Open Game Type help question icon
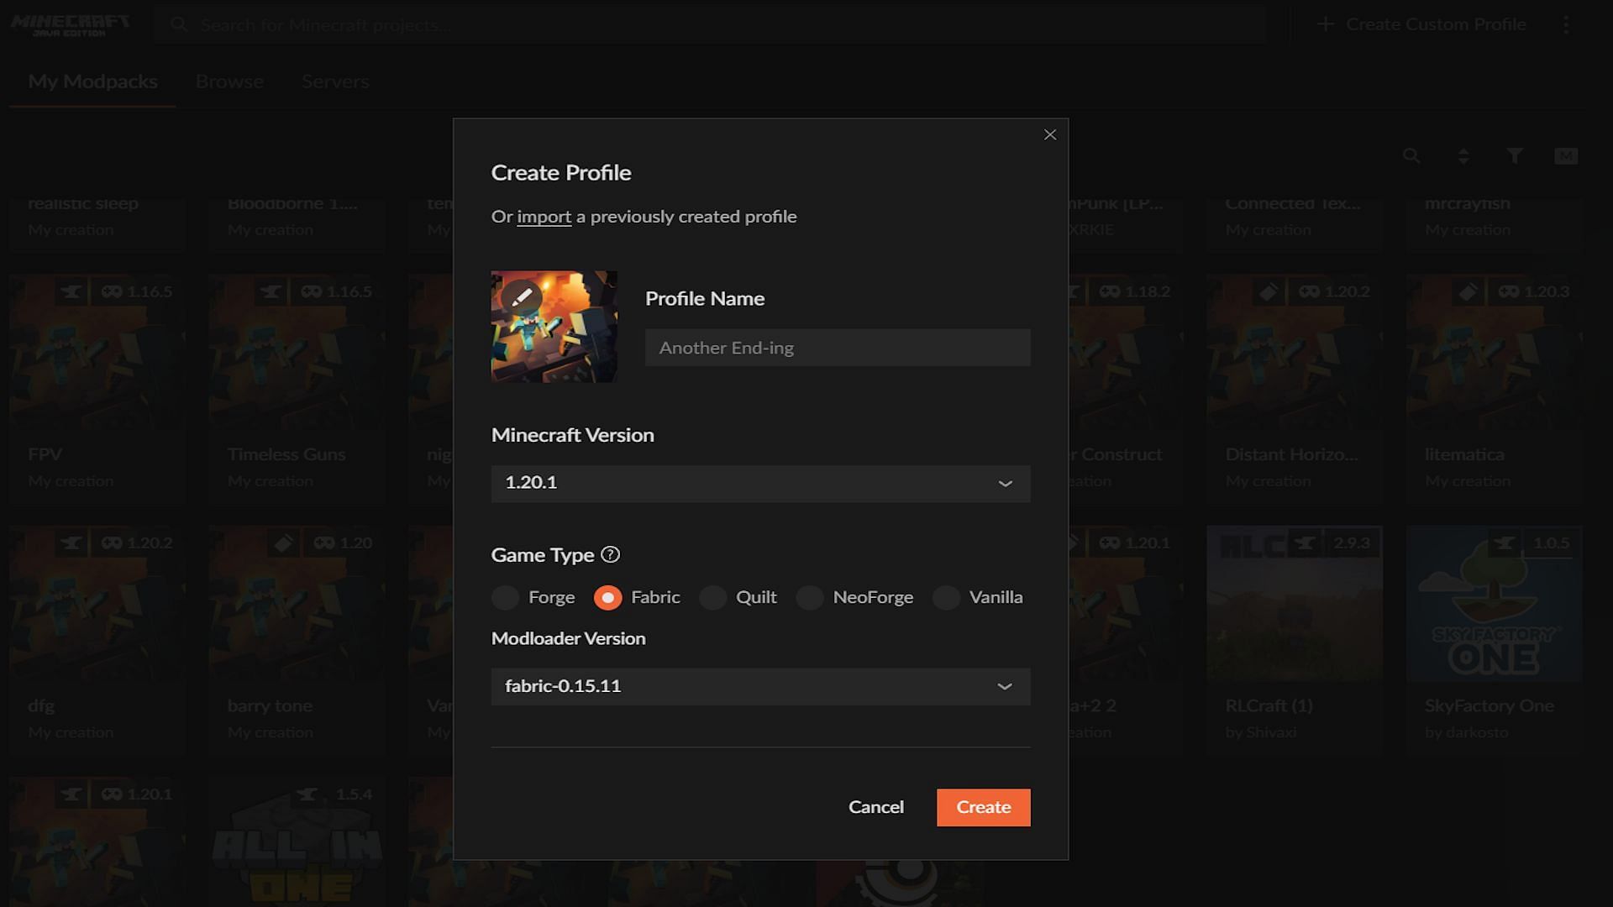This screenshot has width=1613, height=907. coord(611,554)
